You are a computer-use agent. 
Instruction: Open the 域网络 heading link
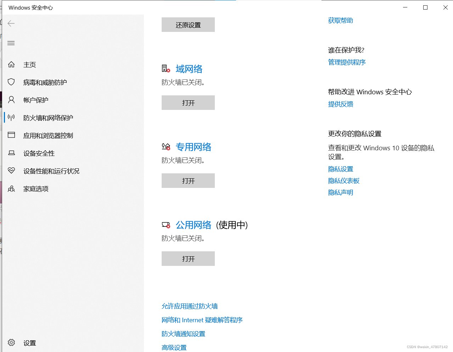189,69
